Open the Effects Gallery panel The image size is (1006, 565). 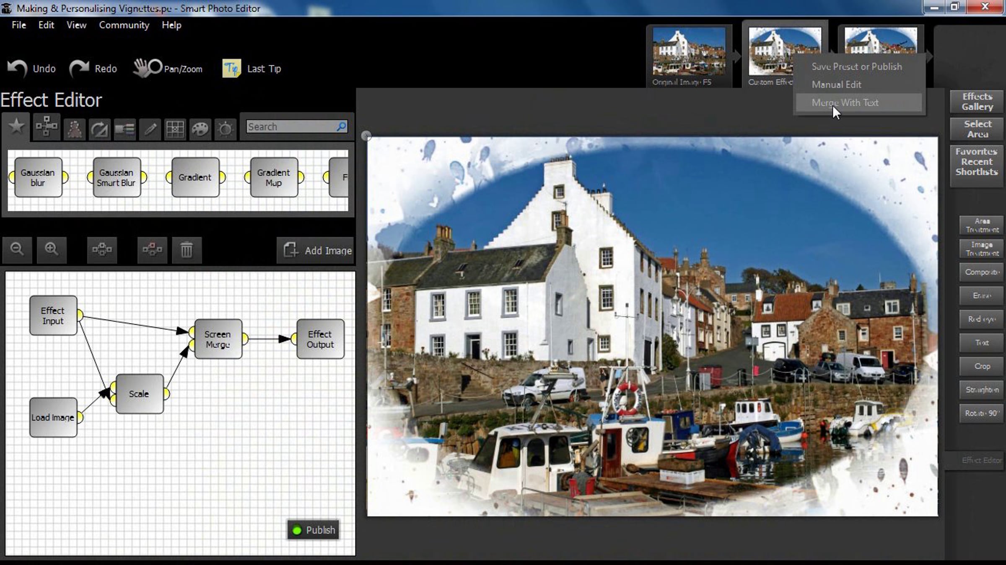pos(977,102)
